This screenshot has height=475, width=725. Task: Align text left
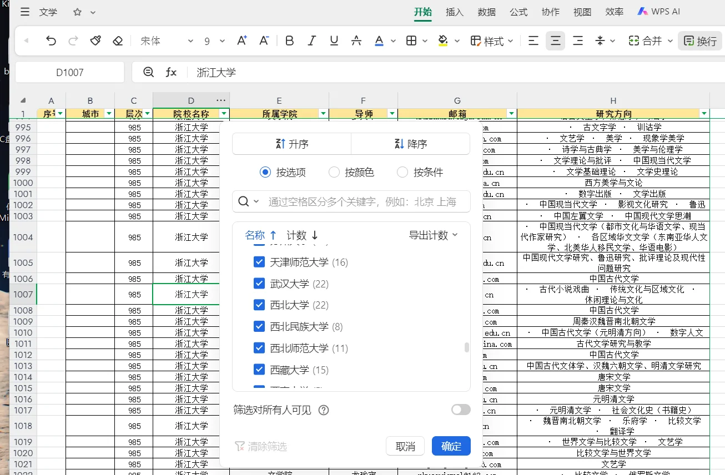tap(533, 41)
